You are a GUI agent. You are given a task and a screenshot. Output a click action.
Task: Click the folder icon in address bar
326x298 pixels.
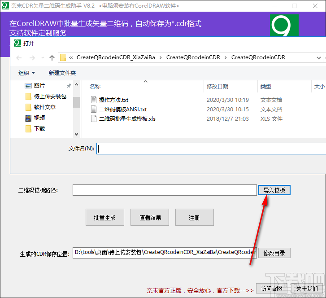(63, 57)
